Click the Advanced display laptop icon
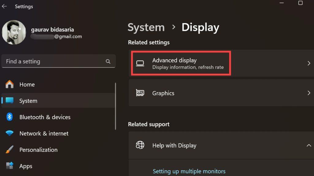 point(140,64)
